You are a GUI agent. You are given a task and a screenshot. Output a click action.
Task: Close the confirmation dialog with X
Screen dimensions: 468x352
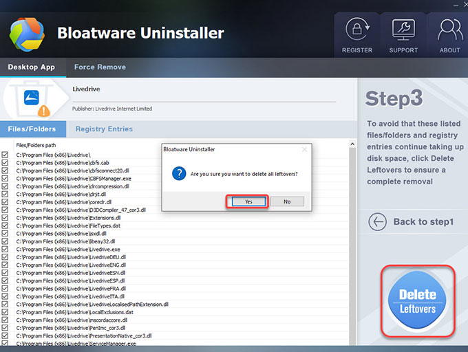coord(304,149)
